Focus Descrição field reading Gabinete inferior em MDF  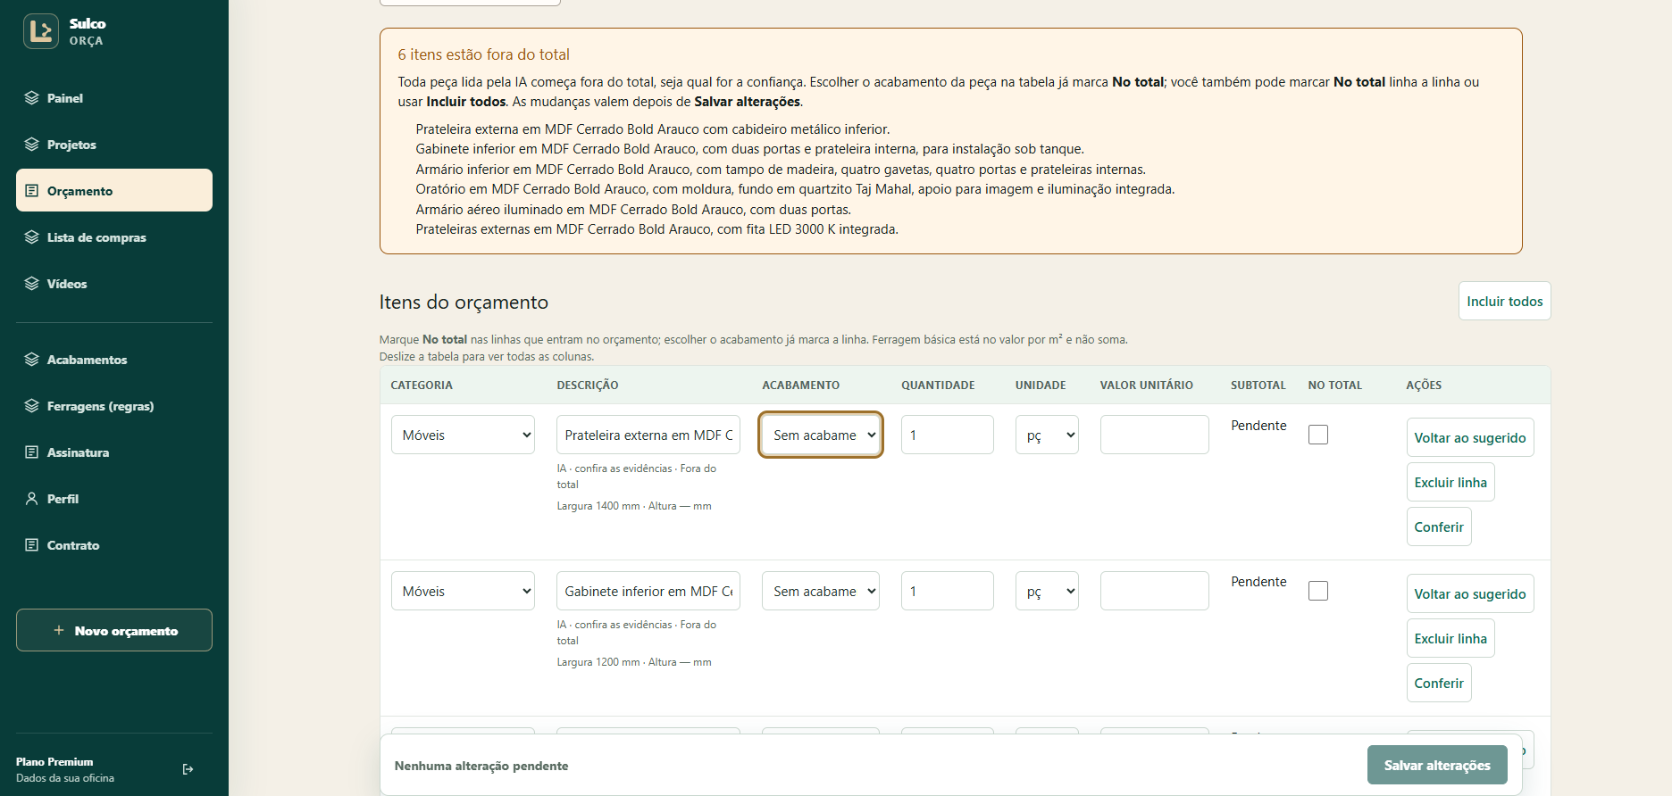[x=648, y=591]
